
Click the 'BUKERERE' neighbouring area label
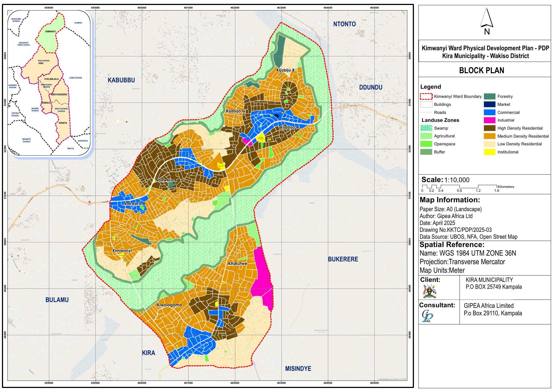tap(343, 259)
